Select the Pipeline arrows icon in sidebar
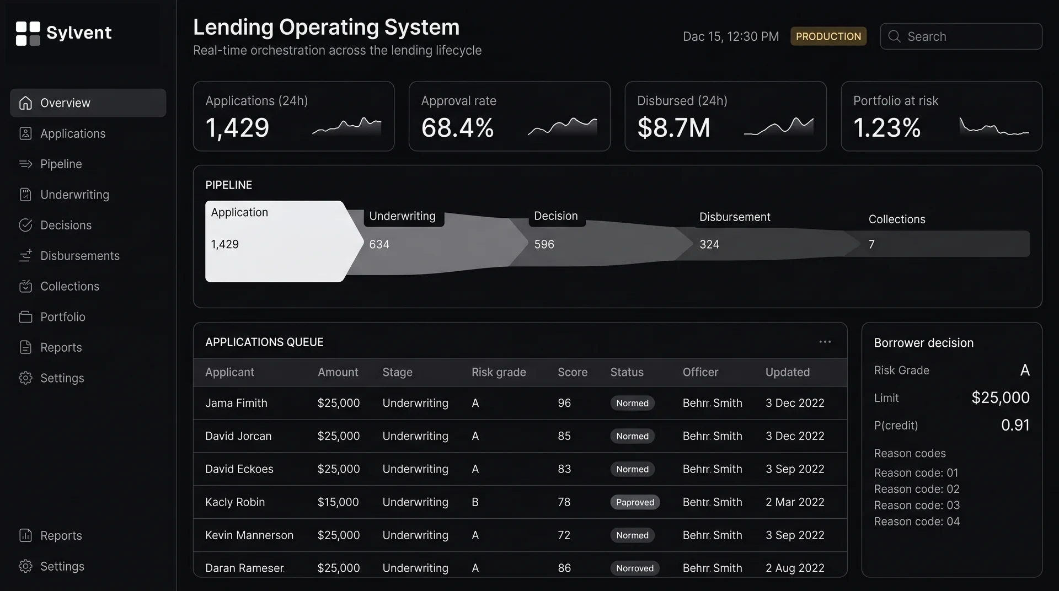Screen dimensions: 1059x591 (x=25, y=164)
